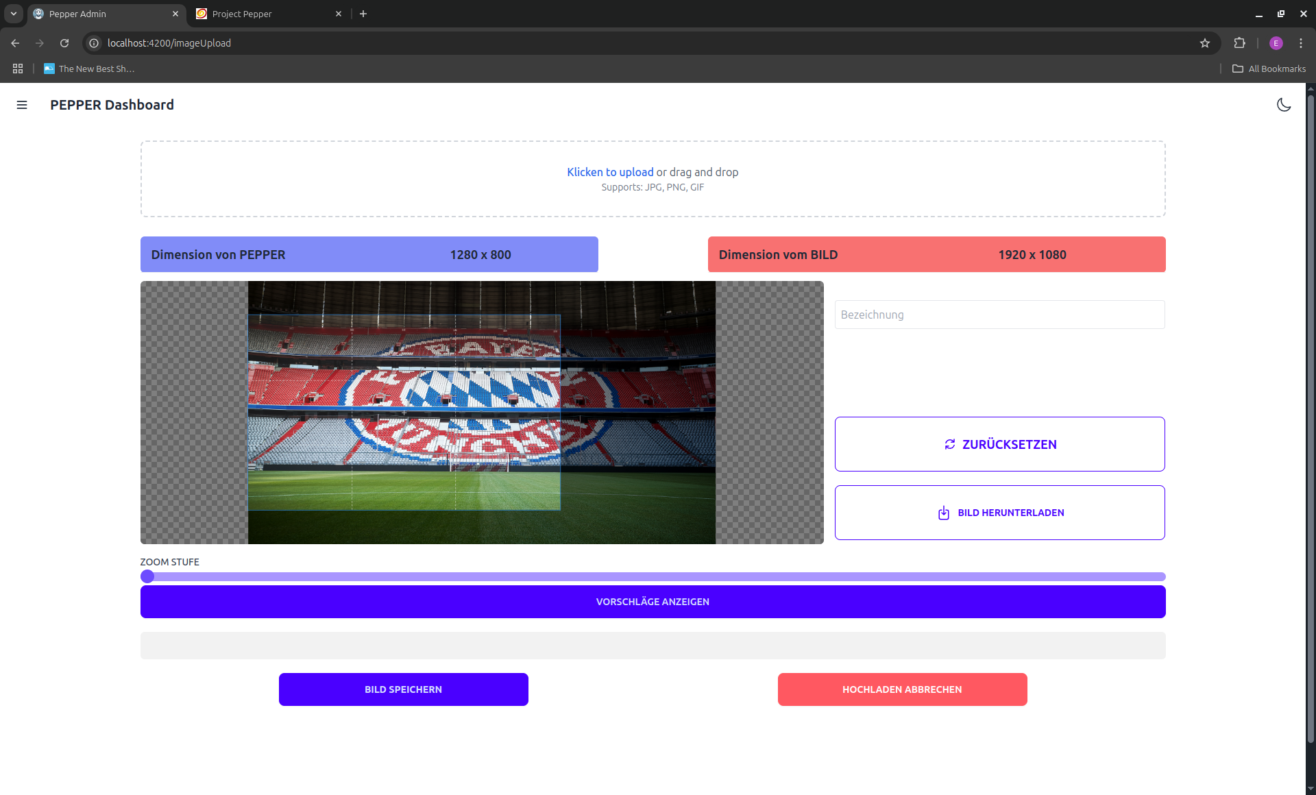The image size is (1316, 795).
Task: Close the Pepper Admin tab
Action: pos(175,14)
